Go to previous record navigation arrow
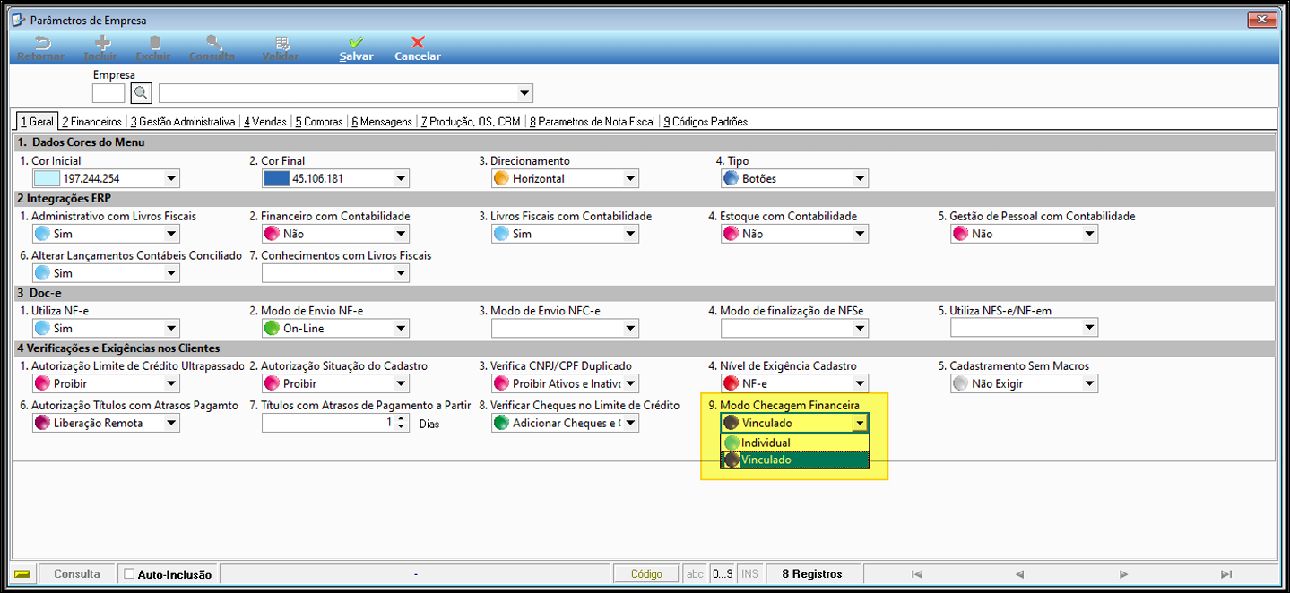Image resolution: width=1290 pixels, height=593 pixels. pos(1019,573)
